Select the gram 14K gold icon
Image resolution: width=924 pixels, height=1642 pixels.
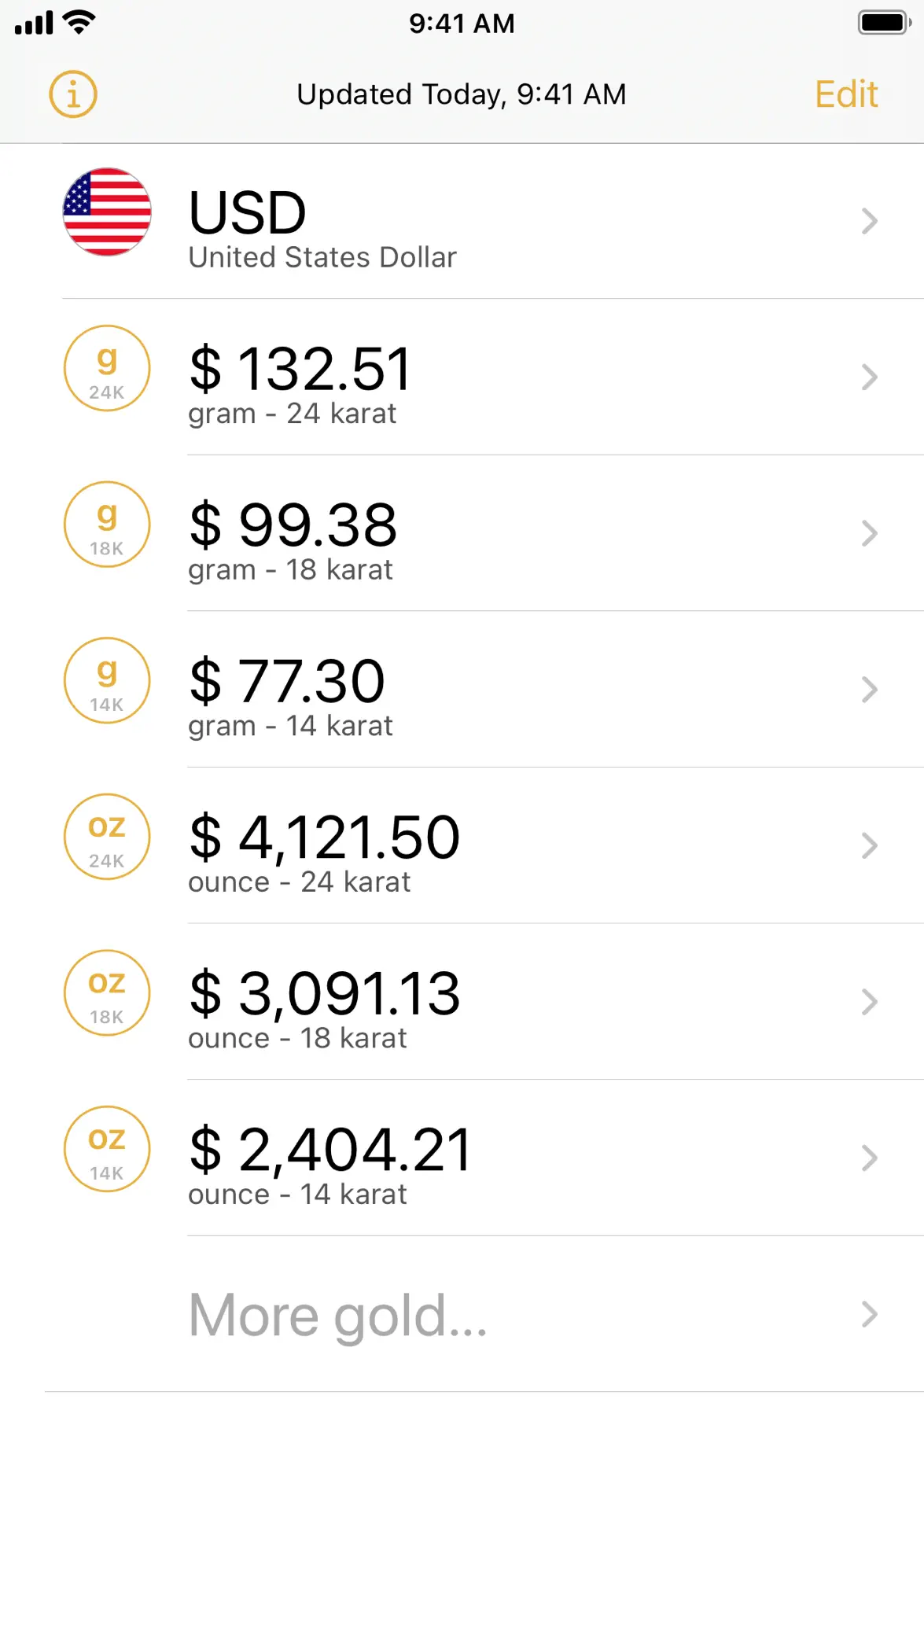coord(107,680)
